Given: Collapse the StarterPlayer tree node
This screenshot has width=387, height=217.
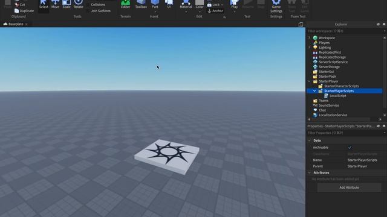Looking at the screenshot, I should (x=309, y=81).
